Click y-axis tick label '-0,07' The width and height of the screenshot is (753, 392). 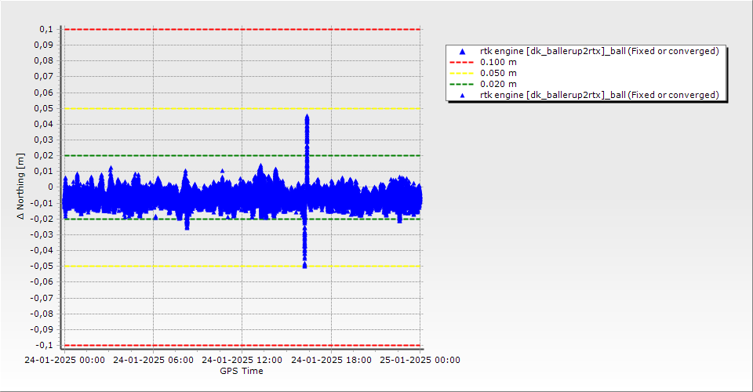click(42, 298)
